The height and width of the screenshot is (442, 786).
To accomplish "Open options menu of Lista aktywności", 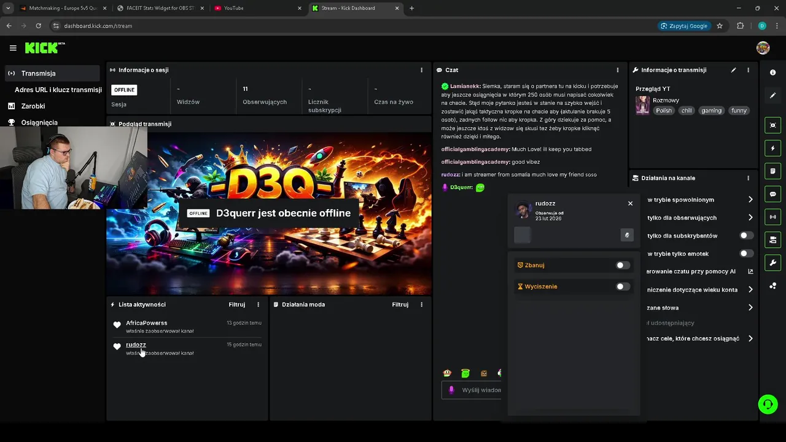I will (258, 304).
